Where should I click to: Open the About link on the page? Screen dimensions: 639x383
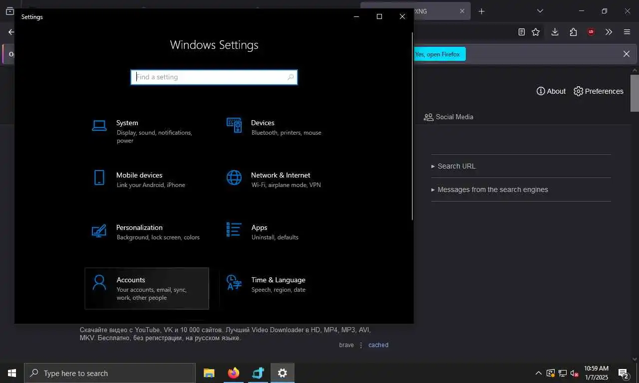point(551,91)
